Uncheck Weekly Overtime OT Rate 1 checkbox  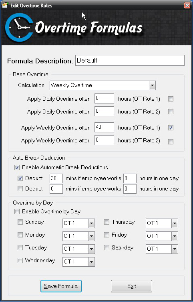pyautogui.click(x=171, y=128)
